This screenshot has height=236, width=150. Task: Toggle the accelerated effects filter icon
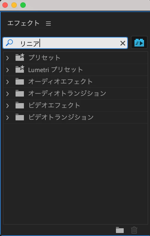(x=139, y=42)
